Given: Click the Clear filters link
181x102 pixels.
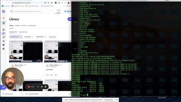Looking at the screenshot, I should 53,37.
